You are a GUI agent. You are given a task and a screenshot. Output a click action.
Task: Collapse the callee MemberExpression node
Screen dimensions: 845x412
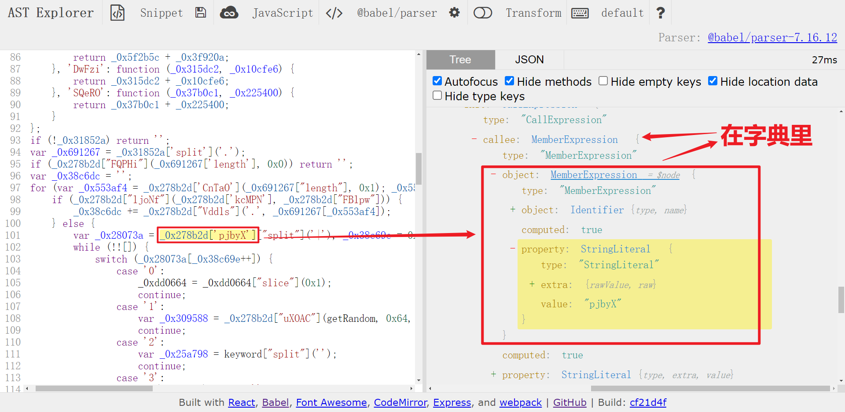[474, 139]
